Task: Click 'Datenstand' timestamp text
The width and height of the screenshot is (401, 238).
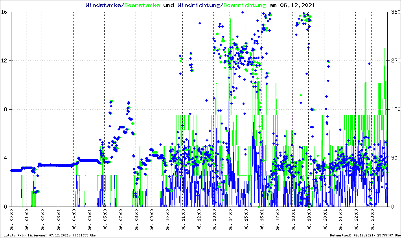Action: [365, 235]
